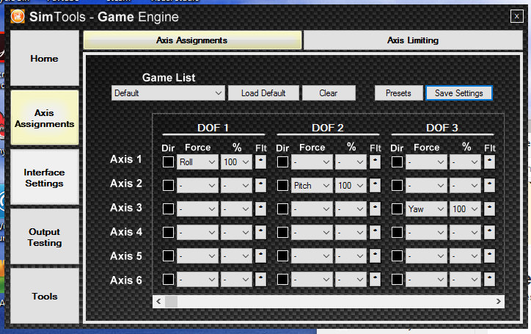Select the top Axis Assignments tab
Screen dimensions: 531x334
point(192,40)
